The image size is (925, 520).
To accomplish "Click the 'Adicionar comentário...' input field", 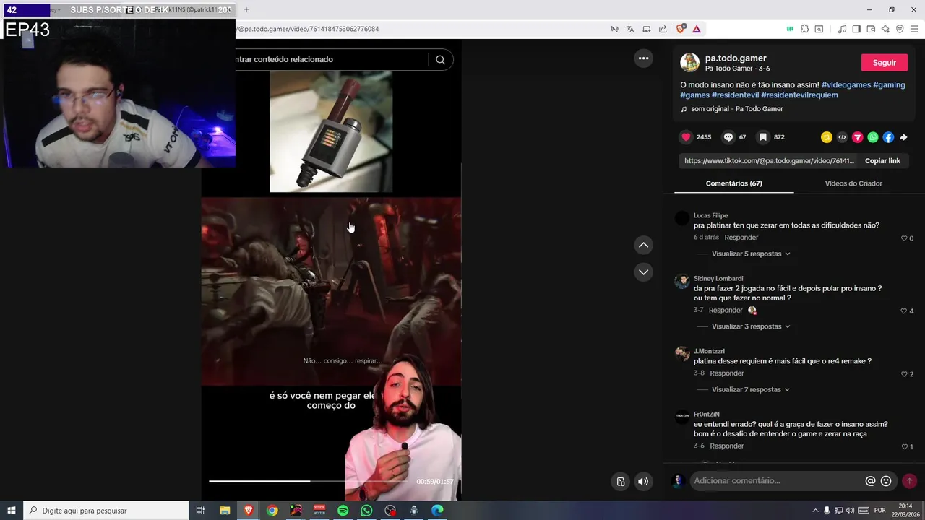I will point(777,481).
